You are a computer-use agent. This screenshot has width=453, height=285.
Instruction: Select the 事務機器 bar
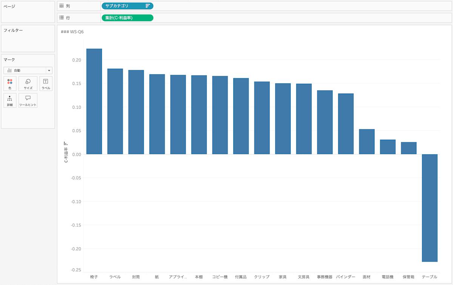[x=325, y=122]
